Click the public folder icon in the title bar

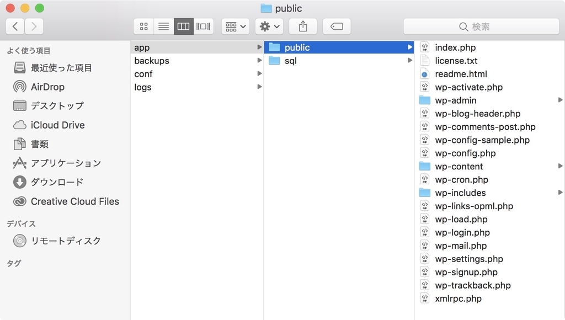click(x=266, y=8)
